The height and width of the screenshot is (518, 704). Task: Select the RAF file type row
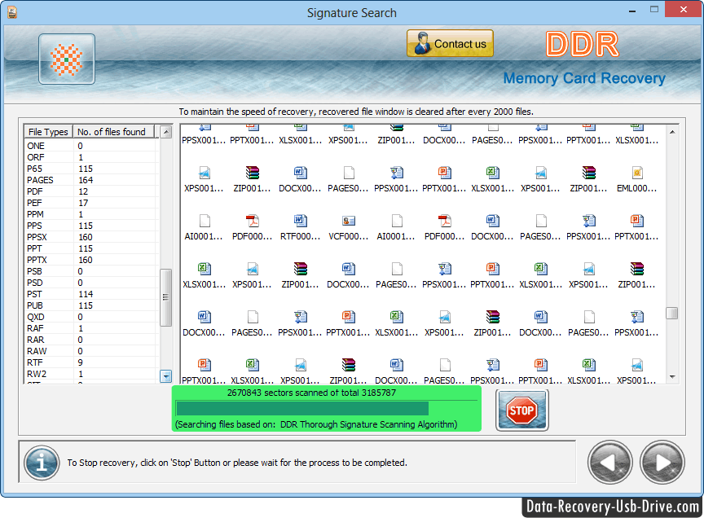point(91,328)
